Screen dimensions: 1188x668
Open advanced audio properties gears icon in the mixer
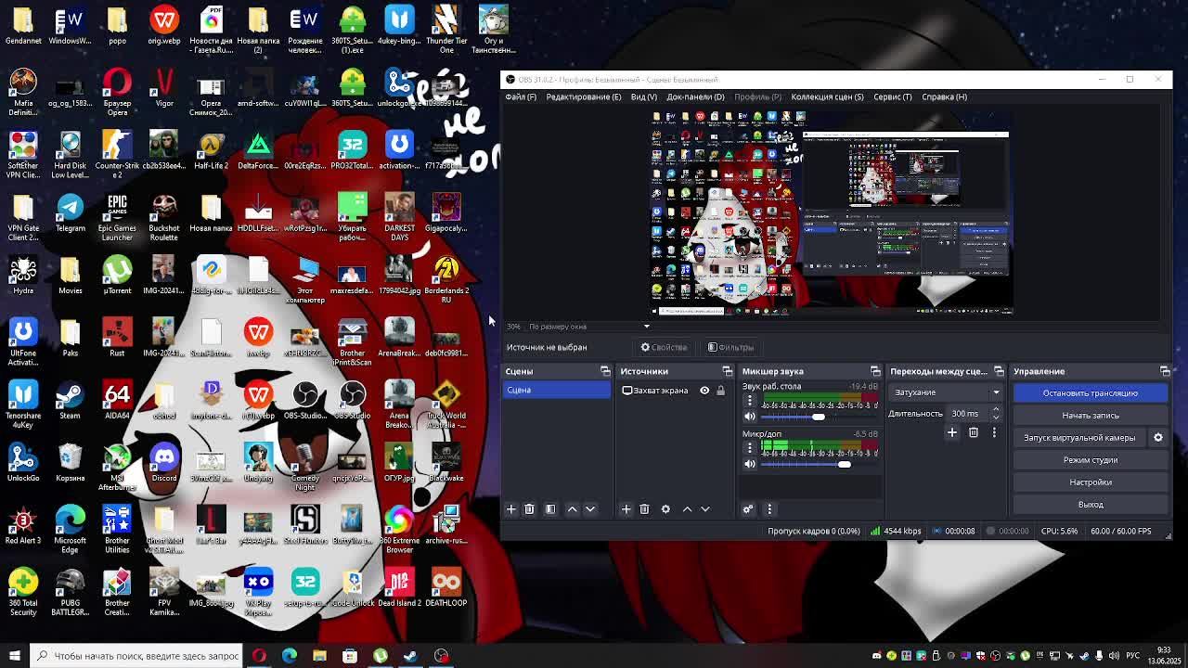748,508
